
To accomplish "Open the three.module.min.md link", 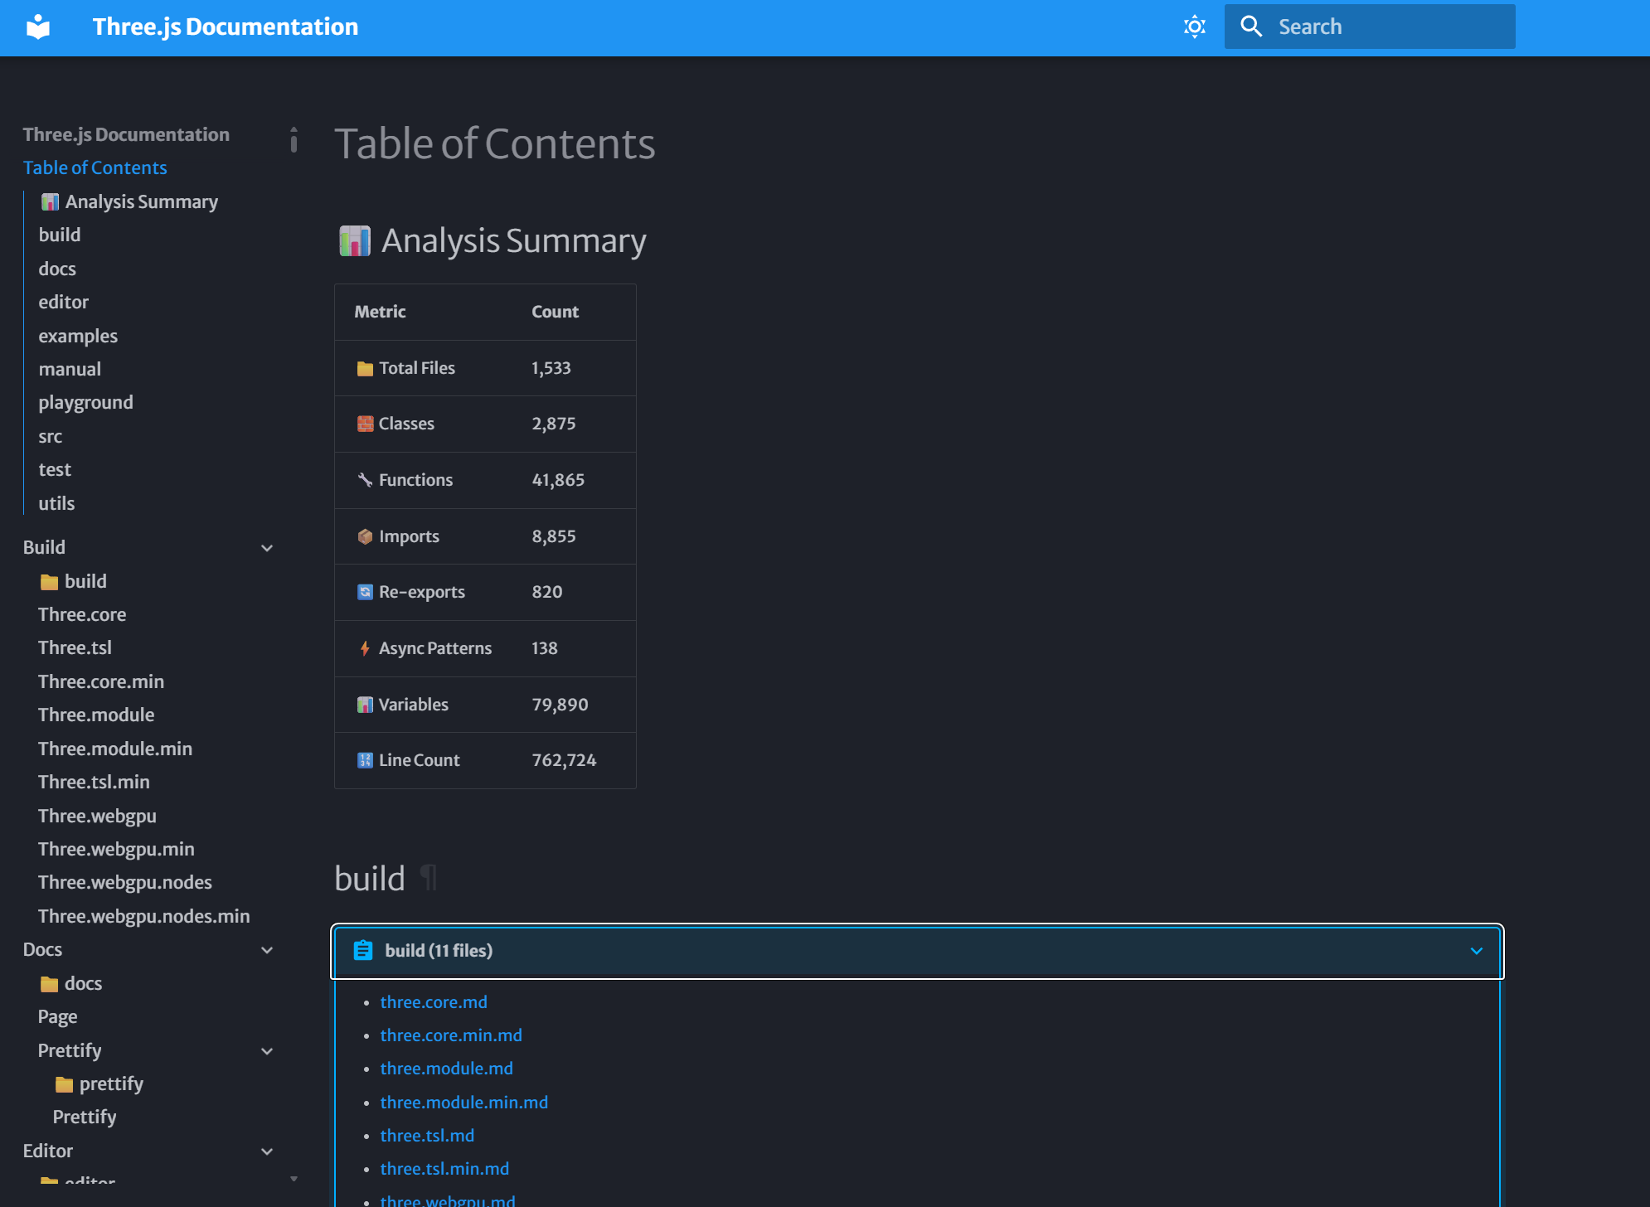I will pos(463,1103).
